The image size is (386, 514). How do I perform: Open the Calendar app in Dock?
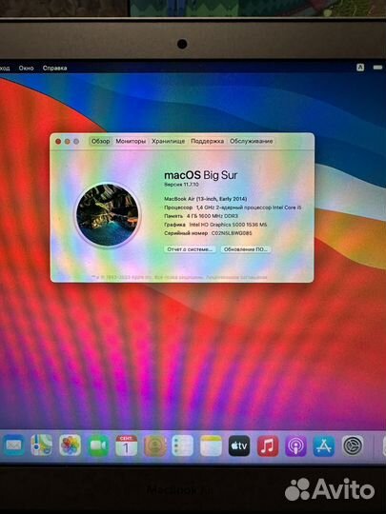point(127,445)
